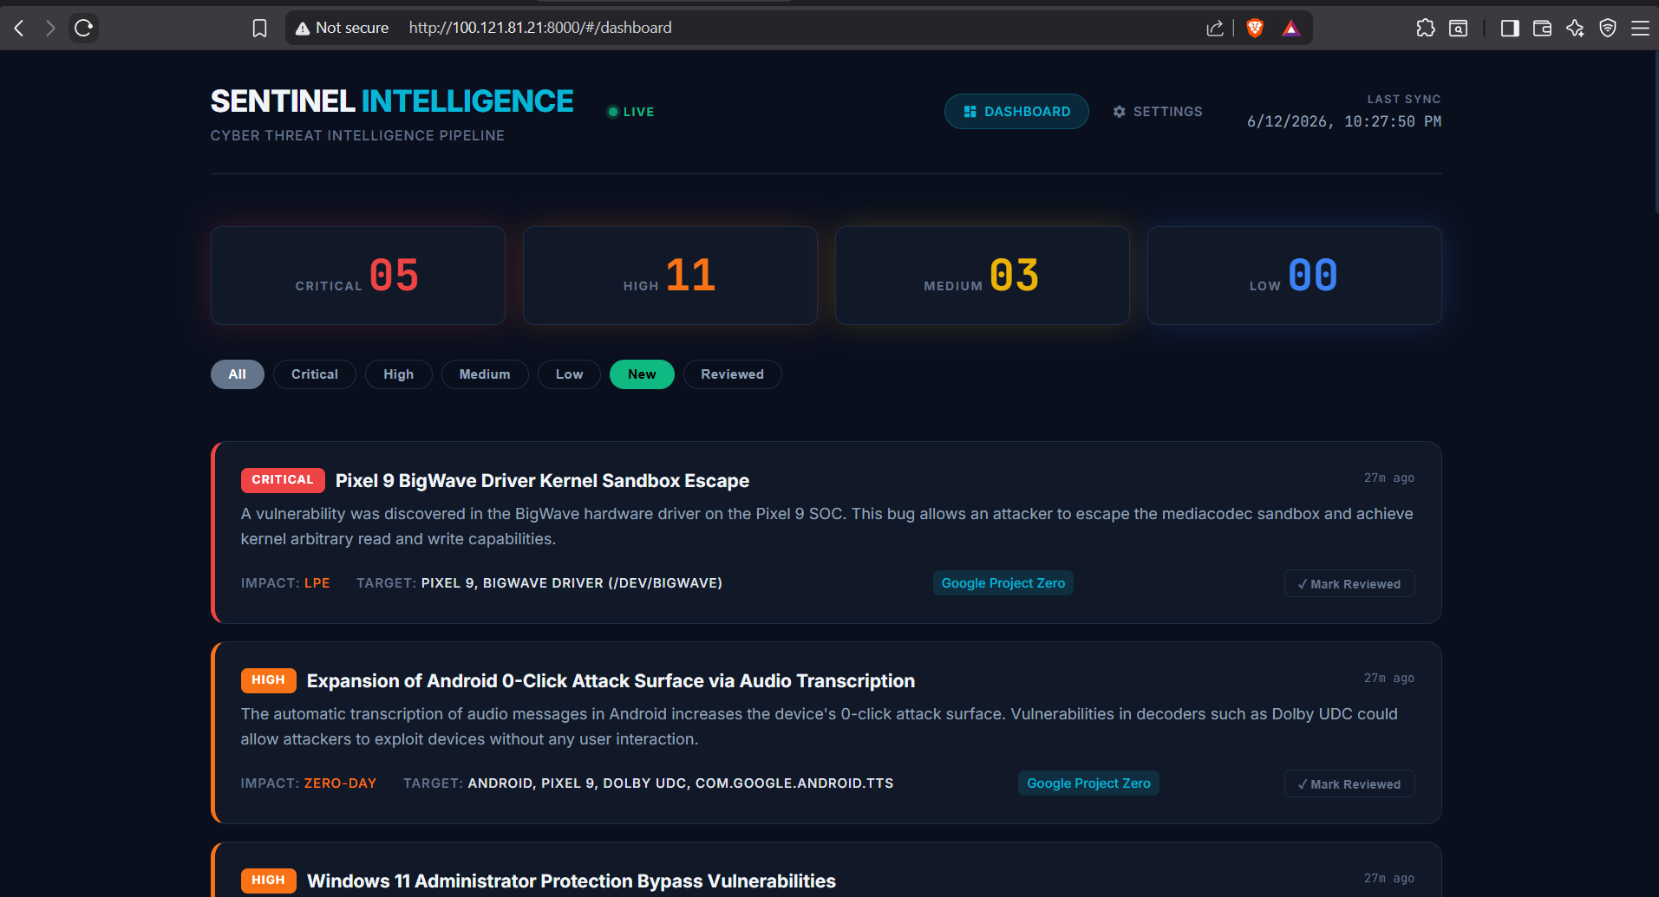Click the LPE impact label
This screenshot has width=1659, height=897.
[x=317, y=583]
